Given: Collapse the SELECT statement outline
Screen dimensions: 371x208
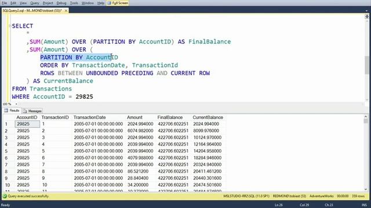Looking at the screenshot, I should [x=10, y=25].
